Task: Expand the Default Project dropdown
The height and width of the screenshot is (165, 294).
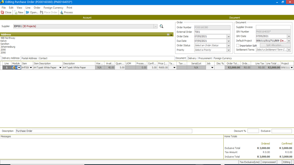Action: pos(289,41)
